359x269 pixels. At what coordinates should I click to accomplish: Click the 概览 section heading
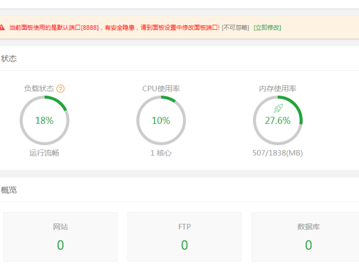point(9,190)
